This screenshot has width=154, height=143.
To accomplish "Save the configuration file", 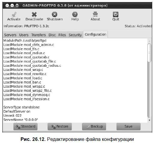I will [129, 127].
